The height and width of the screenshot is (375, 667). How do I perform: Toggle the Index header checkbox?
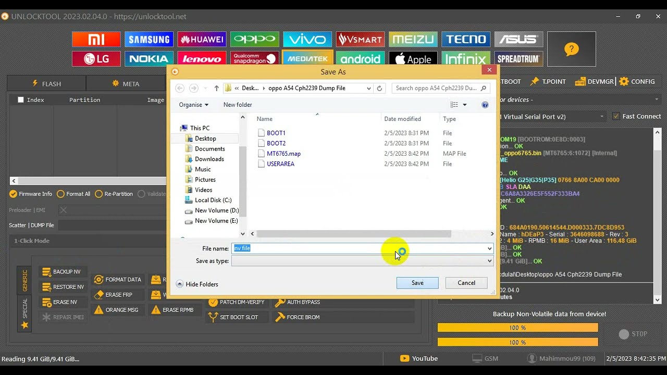pyautogui.click(x=21, y=99)
